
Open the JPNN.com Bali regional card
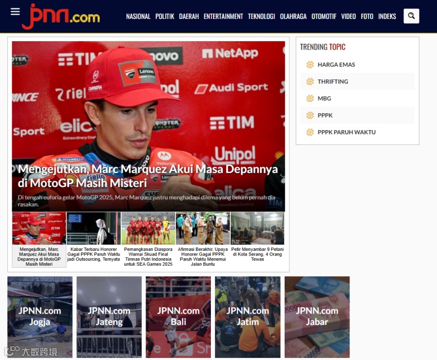[x=178, y=317]
